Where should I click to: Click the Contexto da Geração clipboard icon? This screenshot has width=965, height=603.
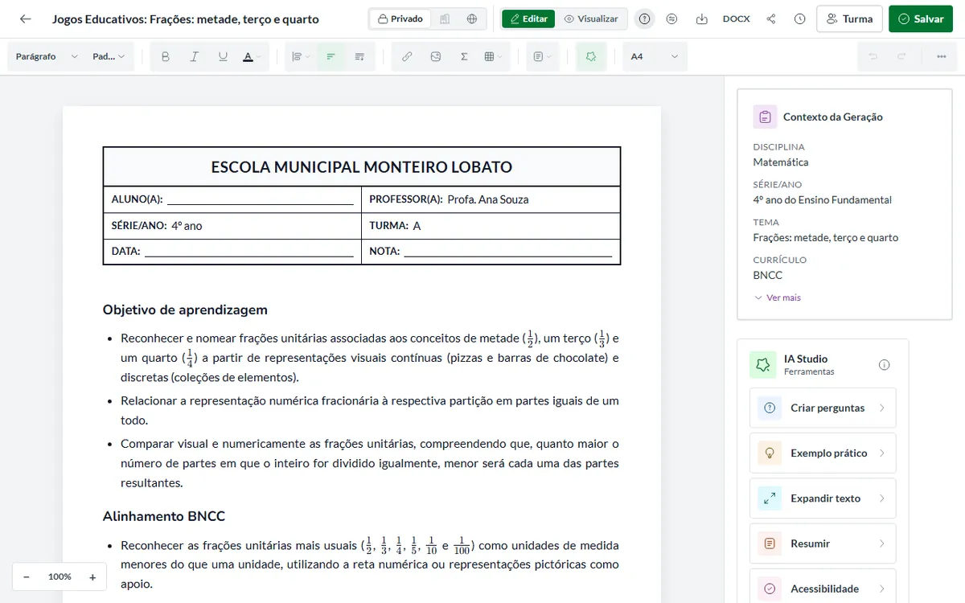tap(765, 117)
